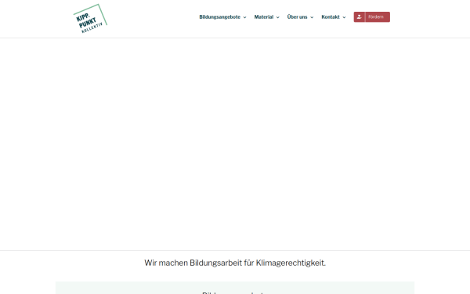Expand the chevron next to Kontakt
Viewport: 470px width, 294px height.
pyautogui.click(x=344, y=17)
